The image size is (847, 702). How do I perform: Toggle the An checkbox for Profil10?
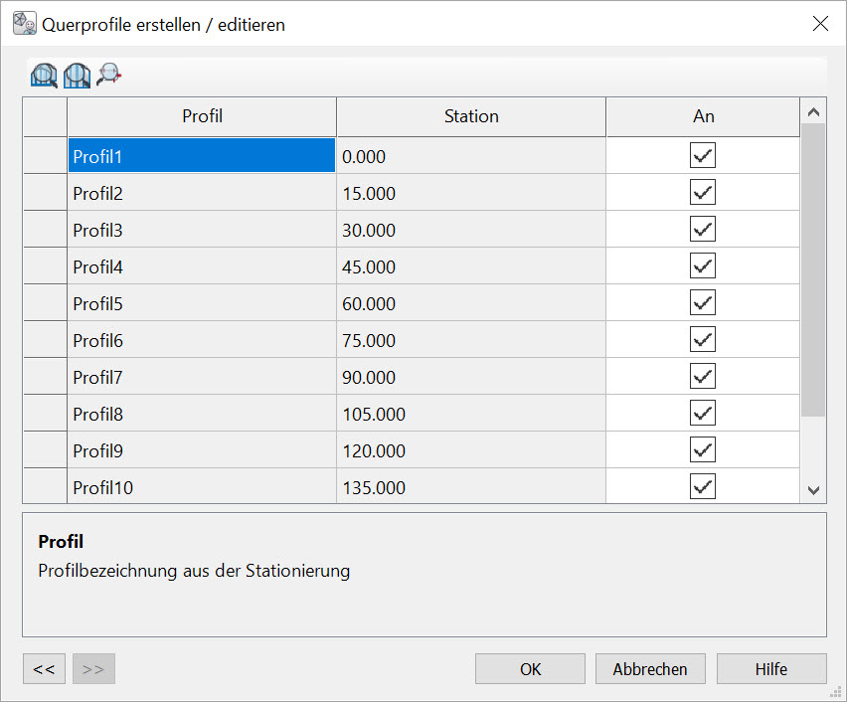703,487
